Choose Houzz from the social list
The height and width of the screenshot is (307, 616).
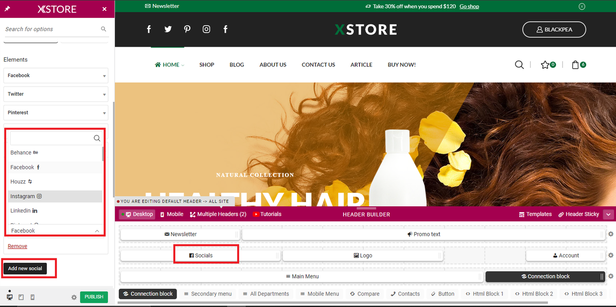click(x=55, y=182)
